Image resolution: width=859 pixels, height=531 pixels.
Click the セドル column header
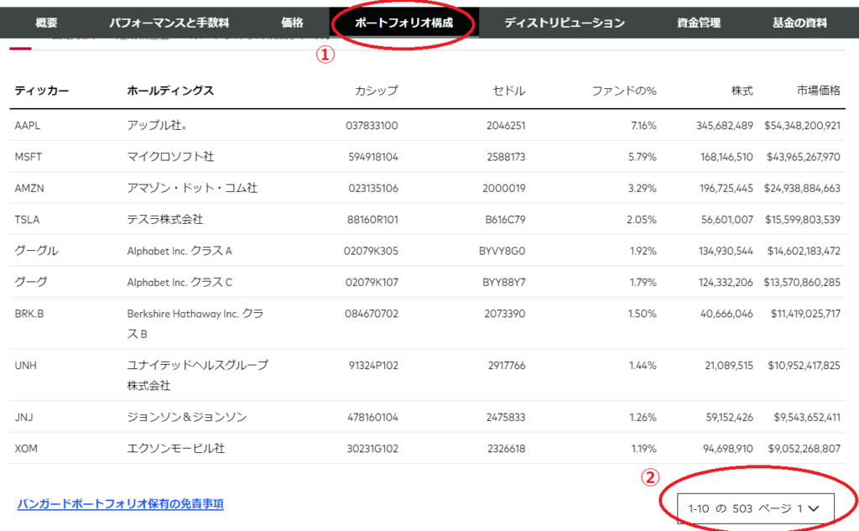[509, 91]
